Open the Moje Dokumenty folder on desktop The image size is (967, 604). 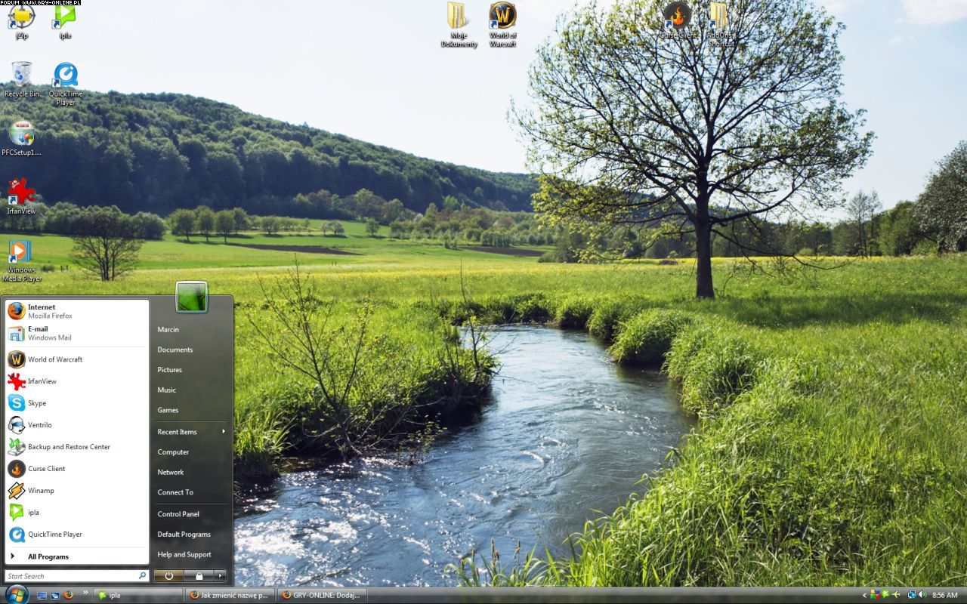(458, 17)
